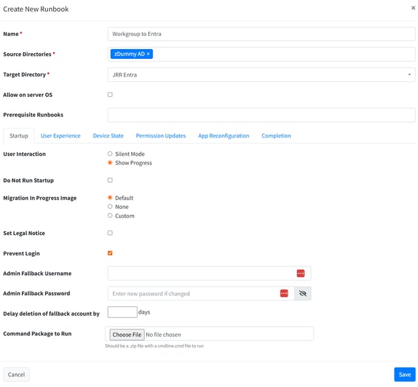Open the Target Directory dropdown
This screenshot has width=418, height=387.
click(261, 75)
